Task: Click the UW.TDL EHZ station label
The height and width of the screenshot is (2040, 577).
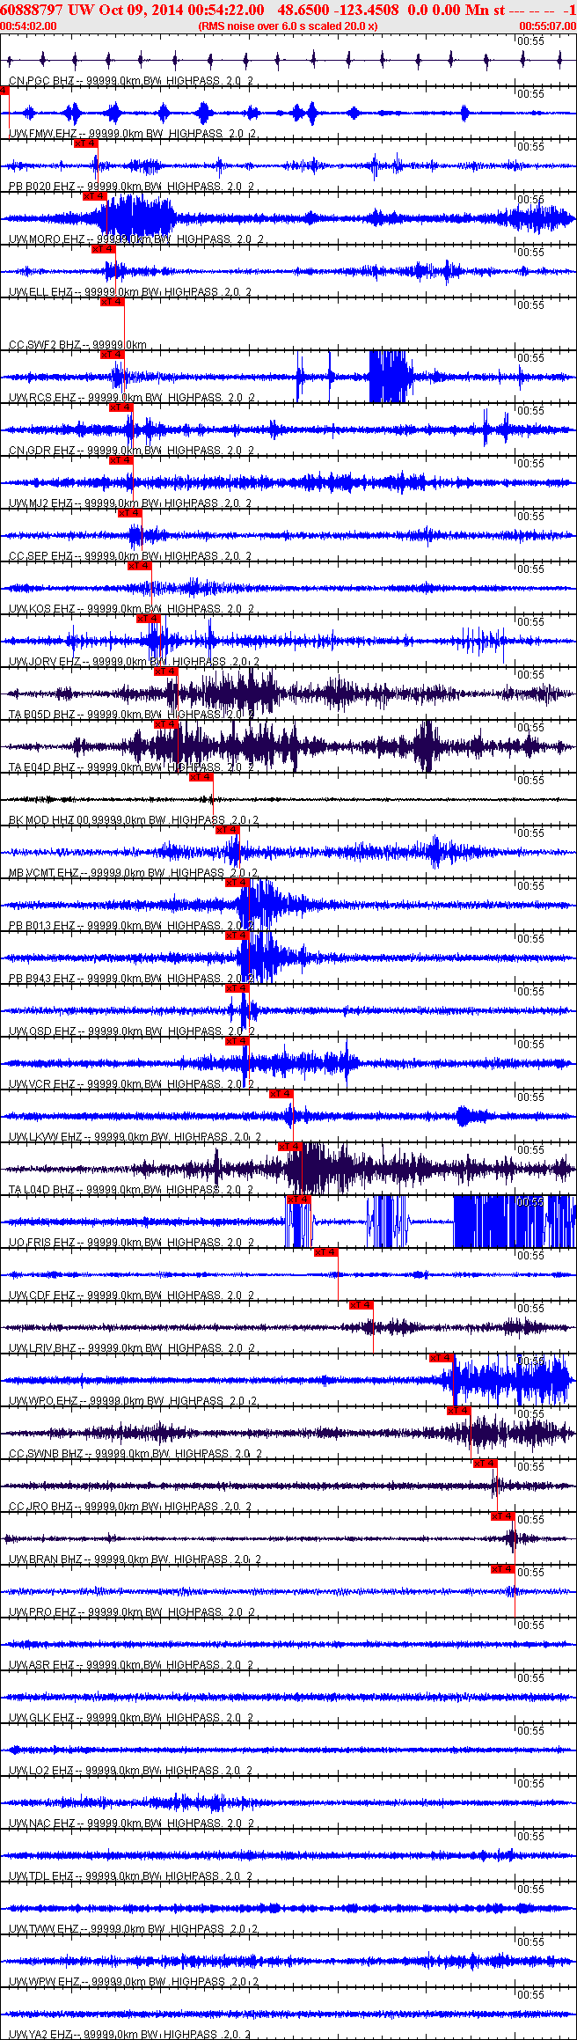Action: pyautogui.click(x=130, y=1876)
